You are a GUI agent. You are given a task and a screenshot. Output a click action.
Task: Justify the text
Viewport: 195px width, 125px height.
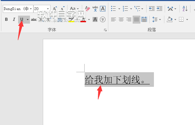pyautogui.click(x=136, y=19)
